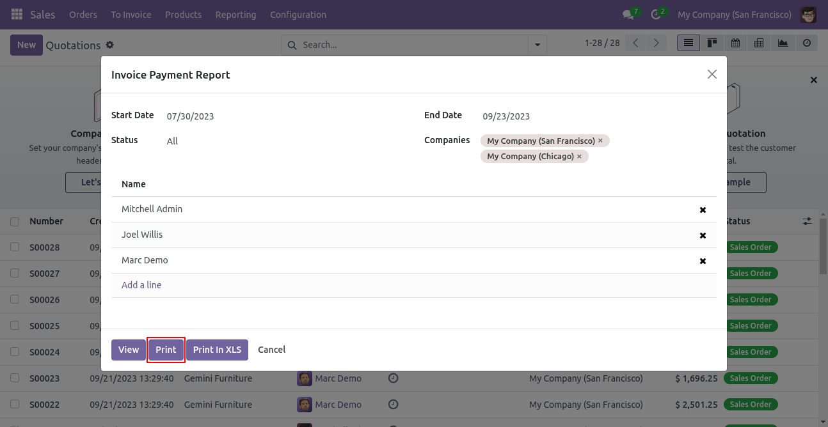Open the Reporting menu

coord(235,14)
